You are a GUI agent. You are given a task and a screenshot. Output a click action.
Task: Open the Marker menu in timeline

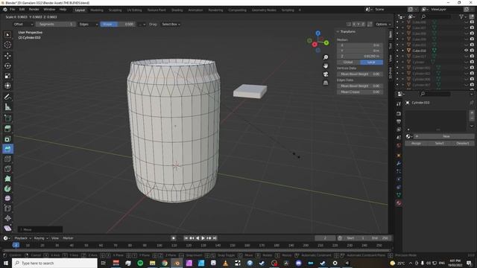(68, 238)
